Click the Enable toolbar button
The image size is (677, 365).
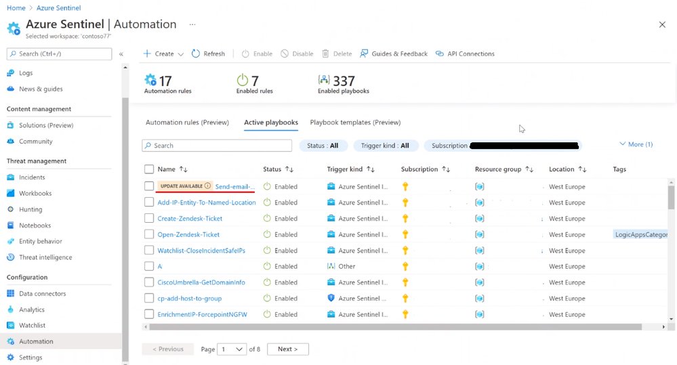pyautogui.click(x=257, y=53)
